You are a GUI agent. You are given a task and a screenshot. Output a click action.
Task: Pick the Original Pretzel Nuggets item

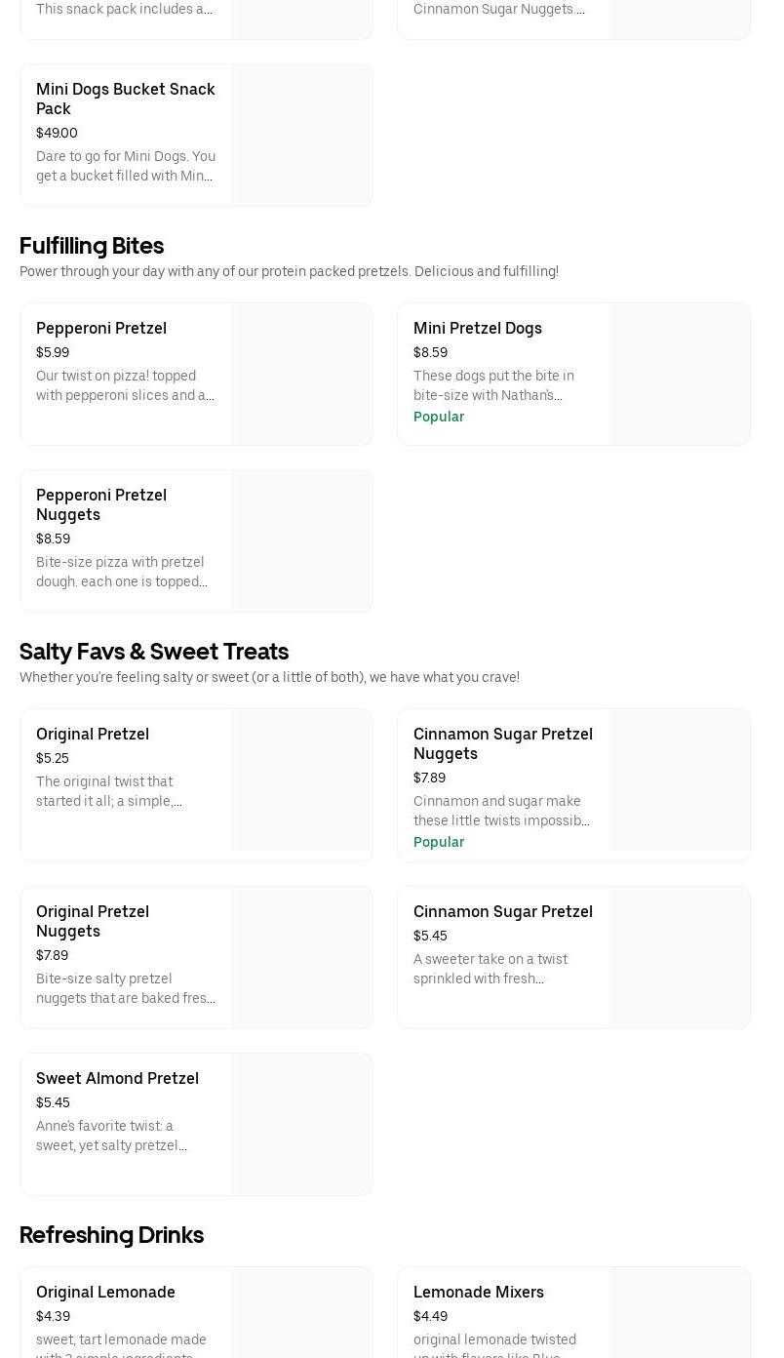click(x=93, y=921)
